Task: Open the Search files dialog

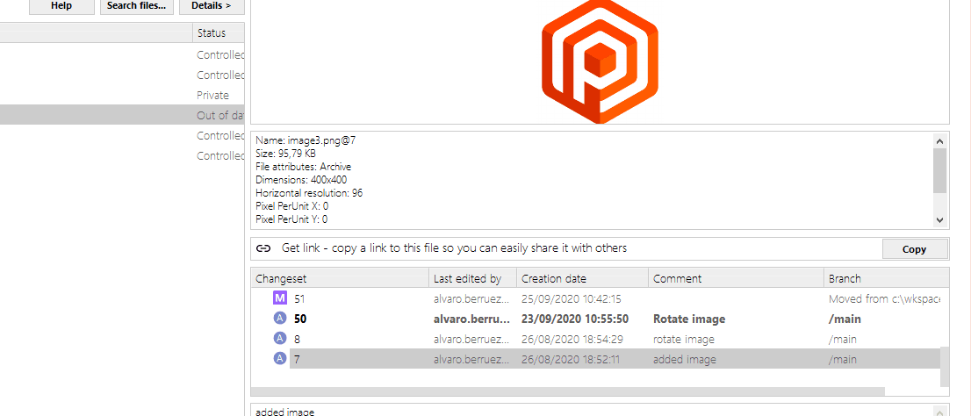Action: point(136,6)
